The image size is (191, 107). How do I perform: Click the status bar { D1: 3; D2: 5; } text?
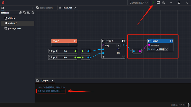click(x=179, y=105)
